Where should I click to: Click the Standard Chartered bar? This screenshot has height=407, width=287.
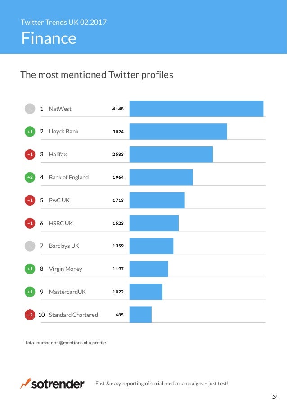coord(140,315)
